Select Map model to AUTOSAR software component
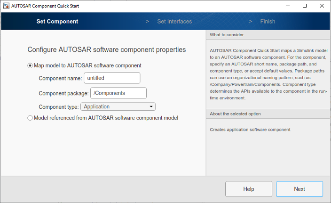The width and height of the screenshot is (331, 203). click(31, 66)
